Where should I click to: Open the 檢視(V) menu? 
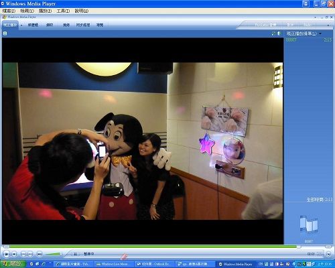pyautogui.click(x=27, y=11)
